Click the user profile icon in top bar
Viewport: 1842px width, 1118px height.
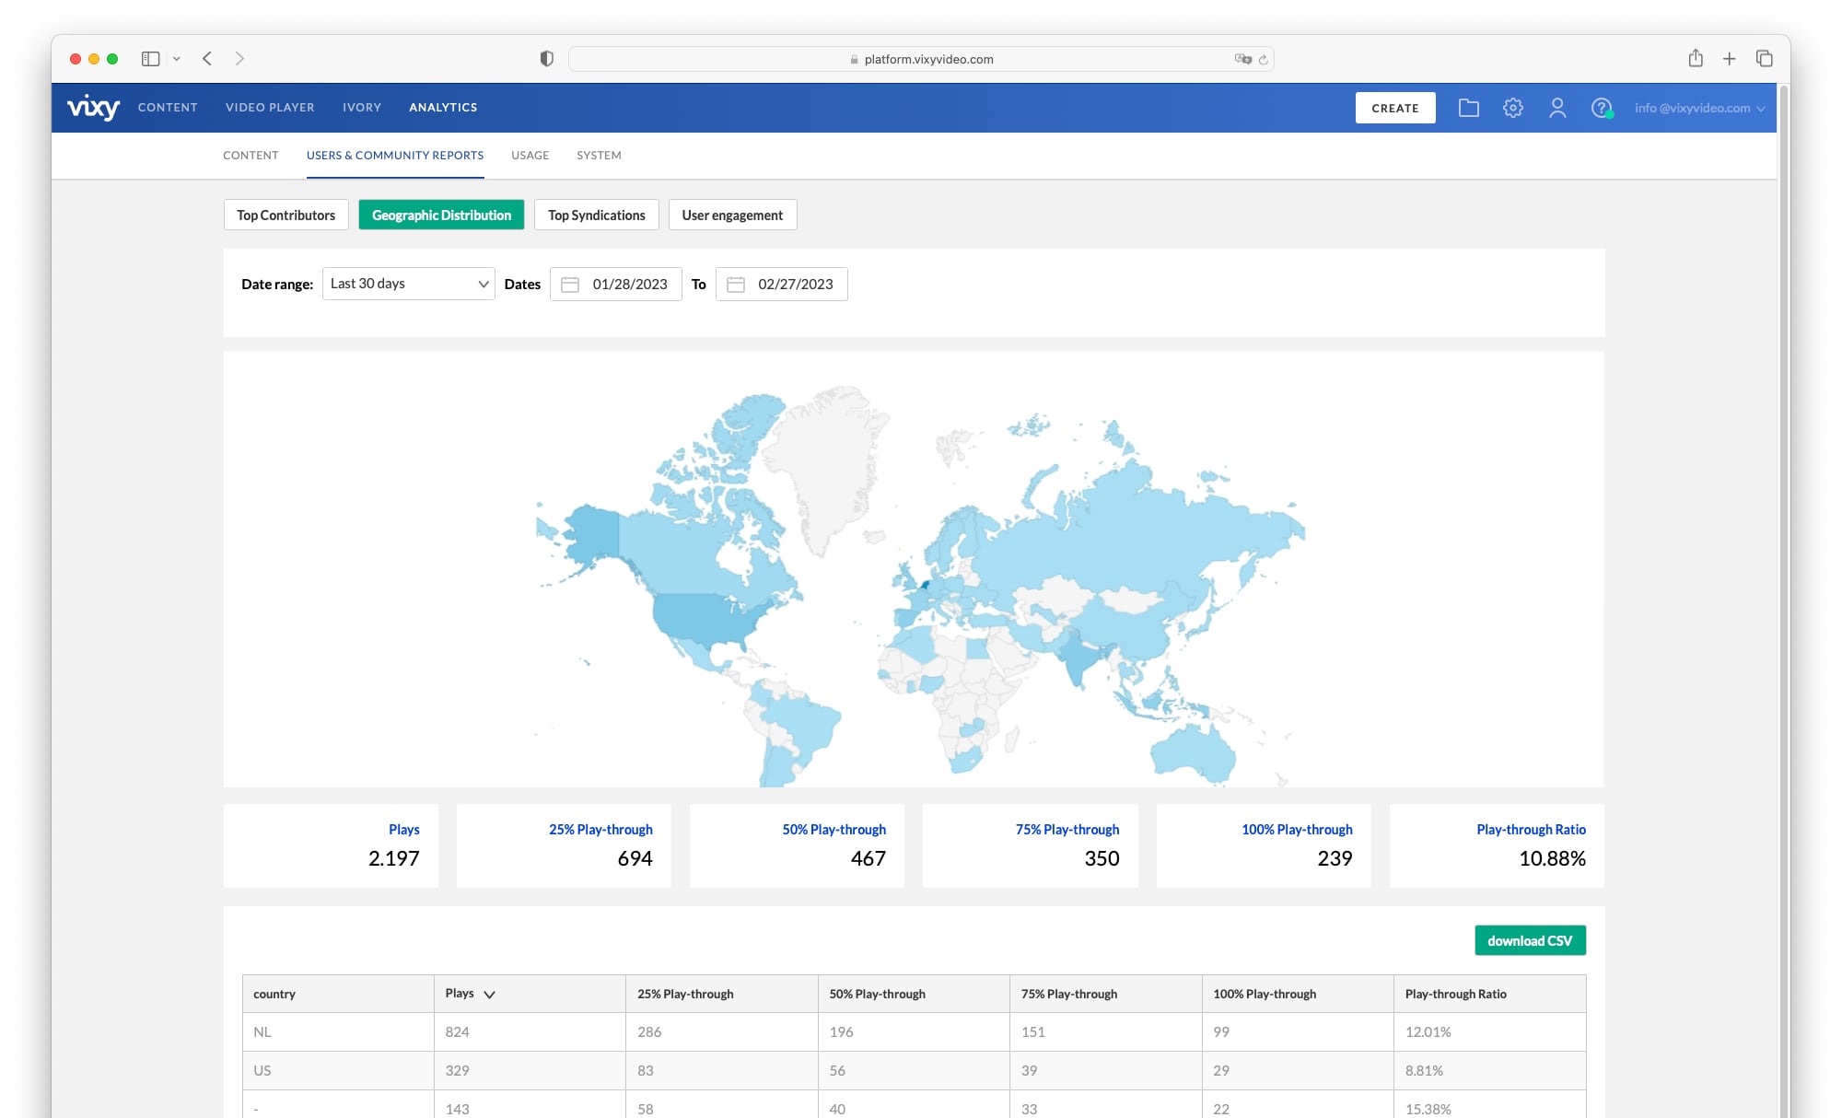pyautogui.click(x=1556, y=107)
